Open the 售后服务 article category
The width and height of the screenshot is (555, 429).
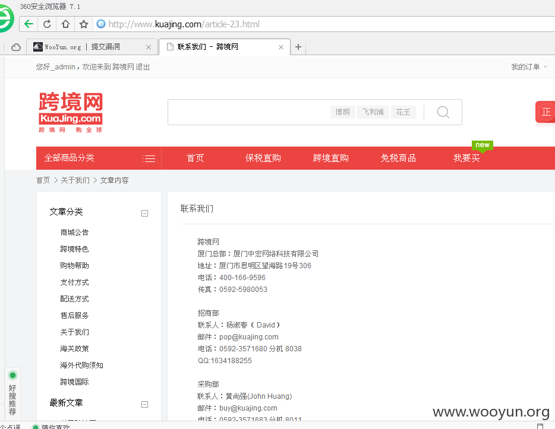pyautogui.click(x=74, y=315)
